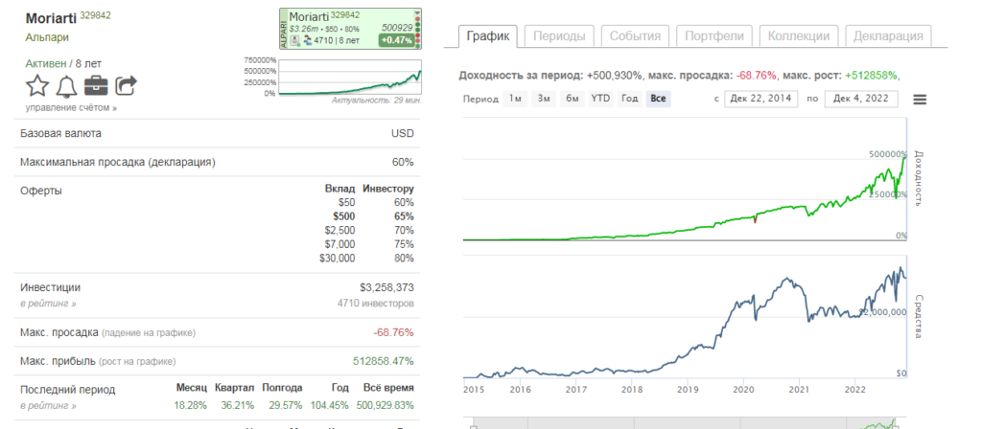Image resolution: width=982 pixels, height=429 pixels.
Task: Click the Активен status text
Action: point(48,63)
